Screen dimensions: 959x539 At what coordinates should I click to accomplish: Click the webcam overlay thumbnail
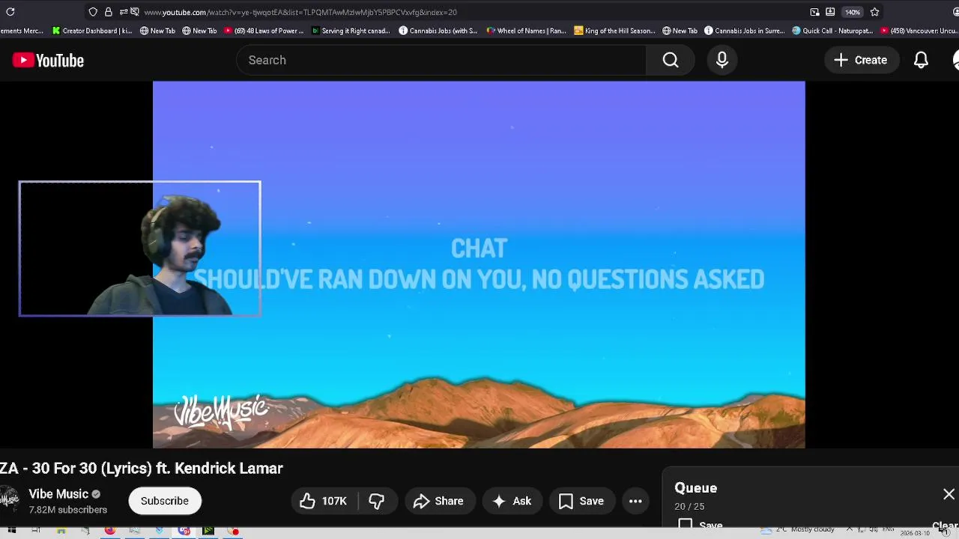(x=140, y=249)
